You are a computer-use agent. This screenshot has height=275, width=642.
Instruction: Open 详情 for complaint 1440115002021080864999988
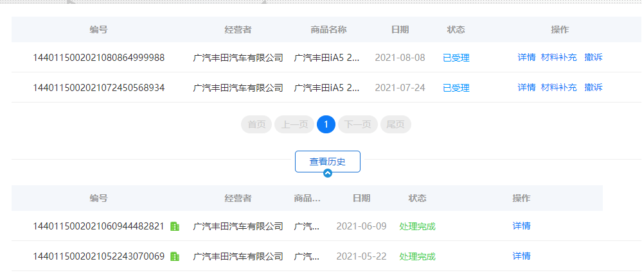click(526, 58)
